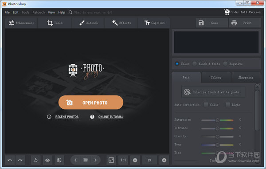Switch to the Sharpness tab
The image size is (266, 169).
click(x=246, y=78)
